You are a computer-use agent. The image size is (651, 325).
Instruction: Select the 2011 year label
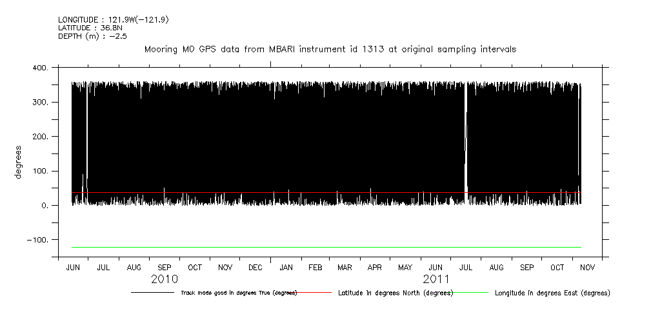pos(436,279)
